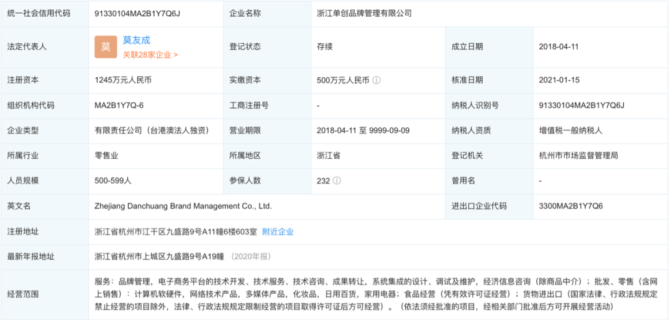
Task: Click 增值税一般纳税人 taxpayer qualification
Action: click(x=571, y=130)
